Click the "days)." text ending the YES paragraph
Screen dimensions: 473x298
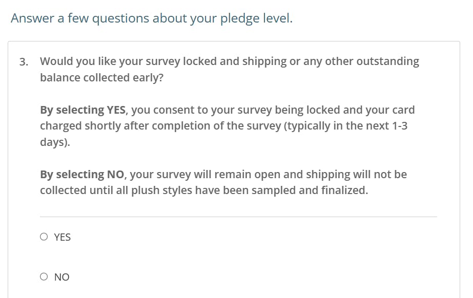point(55,142)
